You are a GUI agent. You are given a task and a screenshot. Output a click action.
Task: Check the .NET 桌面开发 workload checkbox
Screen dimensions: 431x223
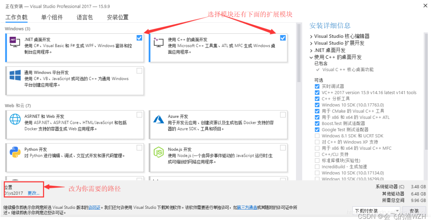pos(139,38)
